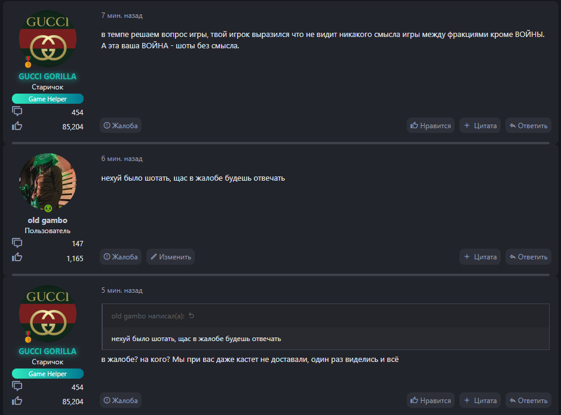Click the thumbs-up reactions icon under old gambo
The image size is (561, 415).
[17, 258]
